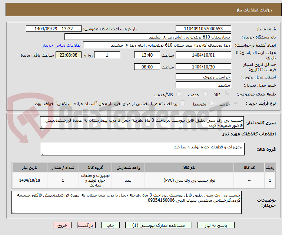The image size is (282, 235).
Task: Select the کالا radio button
Action: click(x=226, y=94)
